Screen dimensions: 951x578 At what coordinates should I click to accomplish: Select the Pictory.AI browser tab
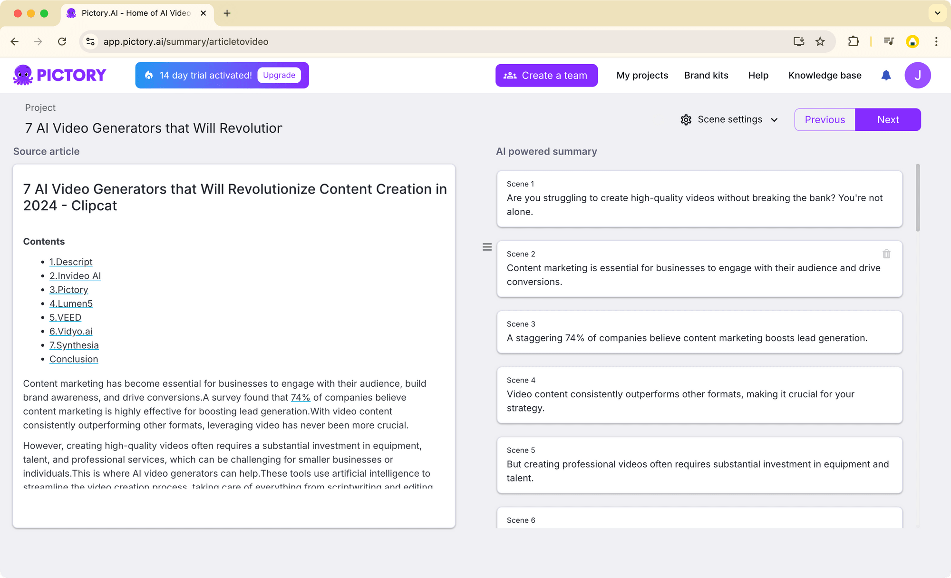(x=136, y=13)
